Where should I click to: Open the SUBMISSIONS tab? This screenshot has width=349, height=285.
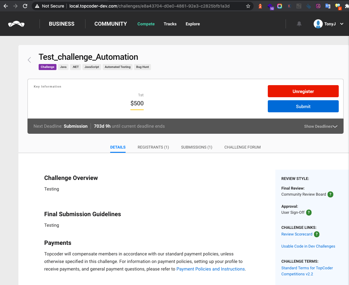(x=197, y=147)
